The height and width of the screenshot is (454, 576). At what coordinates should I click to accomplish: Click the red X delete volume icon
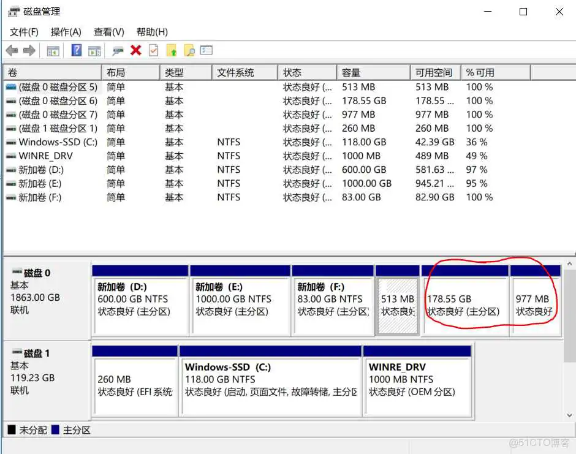click(x=135, y=50)
